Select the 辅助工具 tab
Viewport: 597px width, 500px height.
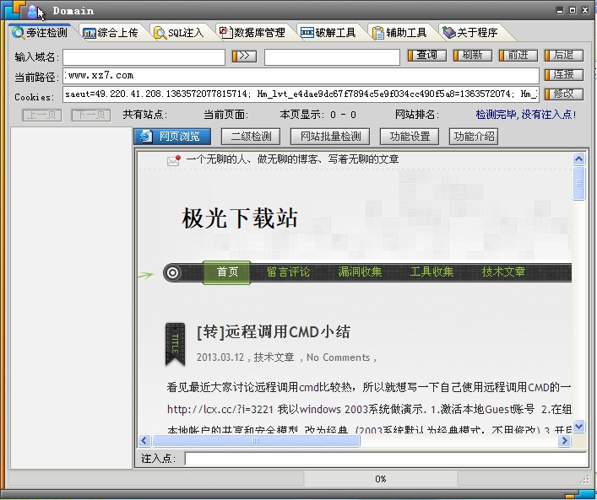pyautogui.click(x=399, y=33)
